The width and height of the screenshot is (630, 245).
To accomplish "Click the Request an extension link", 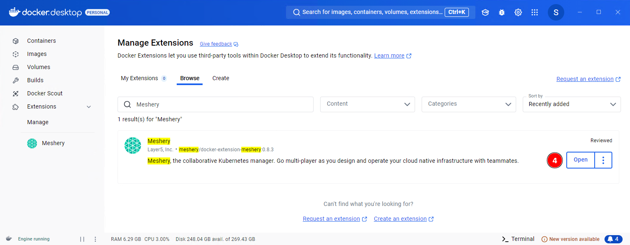I will [x=585, y=79].
